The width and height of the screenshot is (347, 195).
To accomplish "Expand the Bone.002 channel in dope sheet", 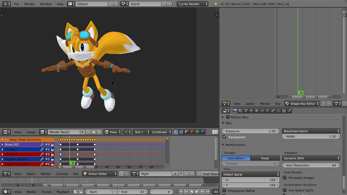I will 2,145.
